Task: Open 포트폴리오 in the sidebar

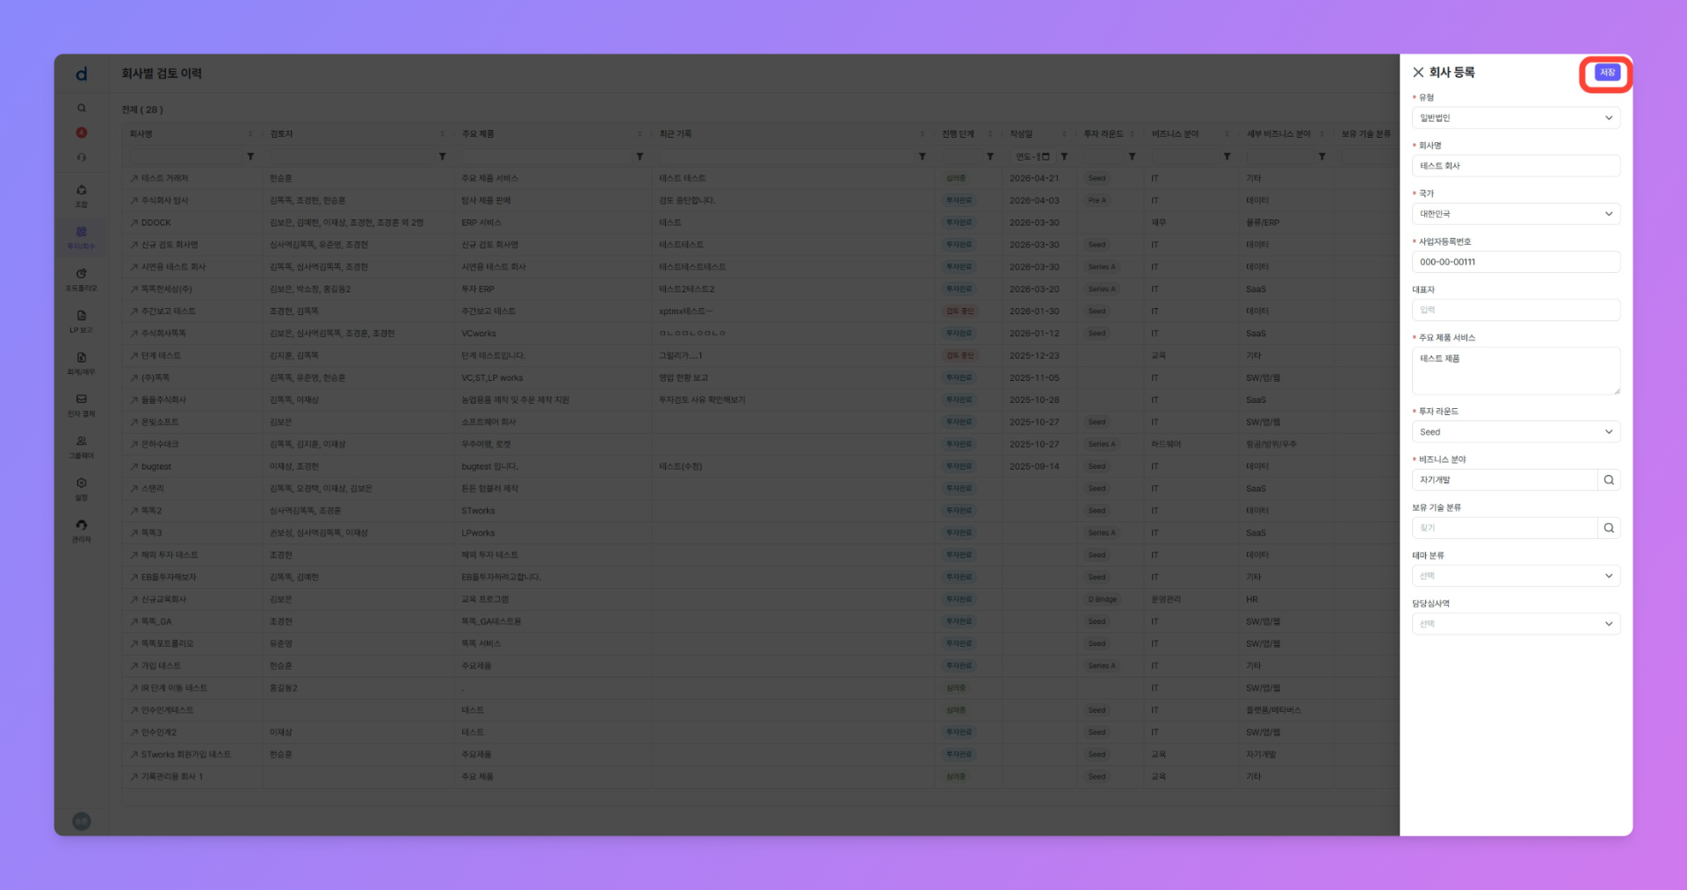Action: [x=82, y=278]
